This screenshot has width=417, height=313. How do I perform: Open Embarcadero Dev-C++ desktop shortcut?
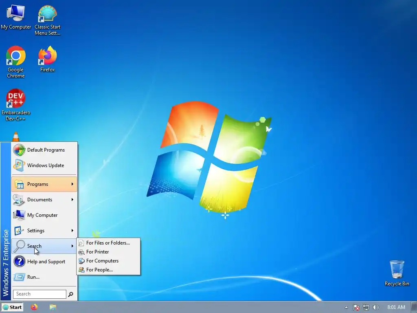pyautogui.click(x=16, y=105)
